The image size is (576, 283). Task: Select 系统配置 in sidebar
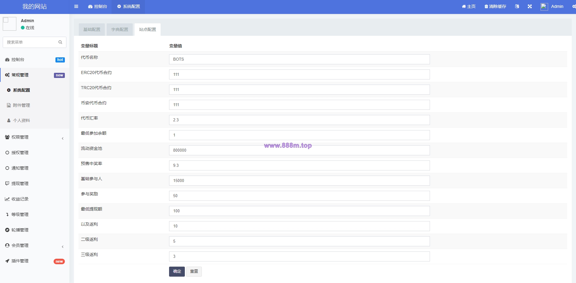tap(35, 90)
